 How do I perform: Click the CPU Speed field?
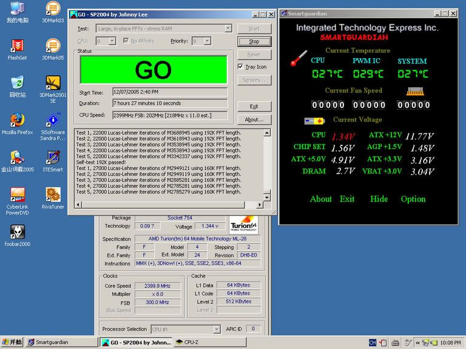tap(170, 115)
